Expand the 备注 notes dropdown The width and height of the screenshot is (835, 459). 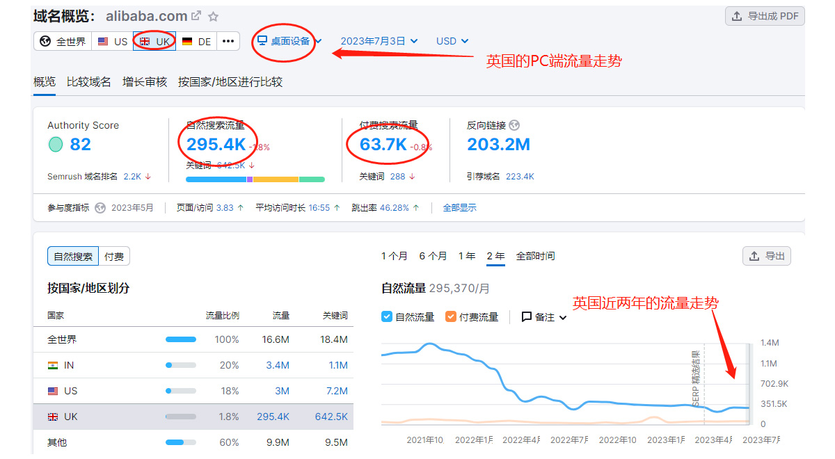pyautogui.click(x=544, y=317)
